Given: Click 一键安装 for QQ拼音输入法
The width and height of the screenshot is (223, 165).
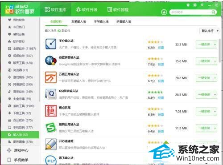Looking at the screenshot, I should 205,95.
